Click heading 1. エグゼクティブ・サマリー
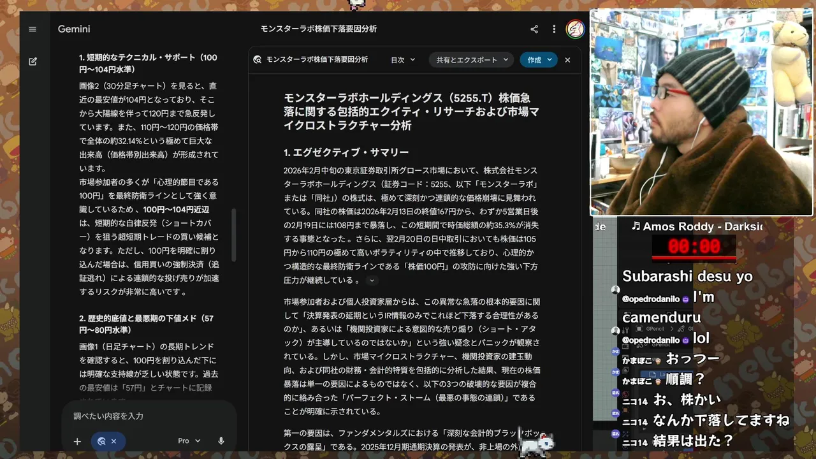 (x=346, y=152)
